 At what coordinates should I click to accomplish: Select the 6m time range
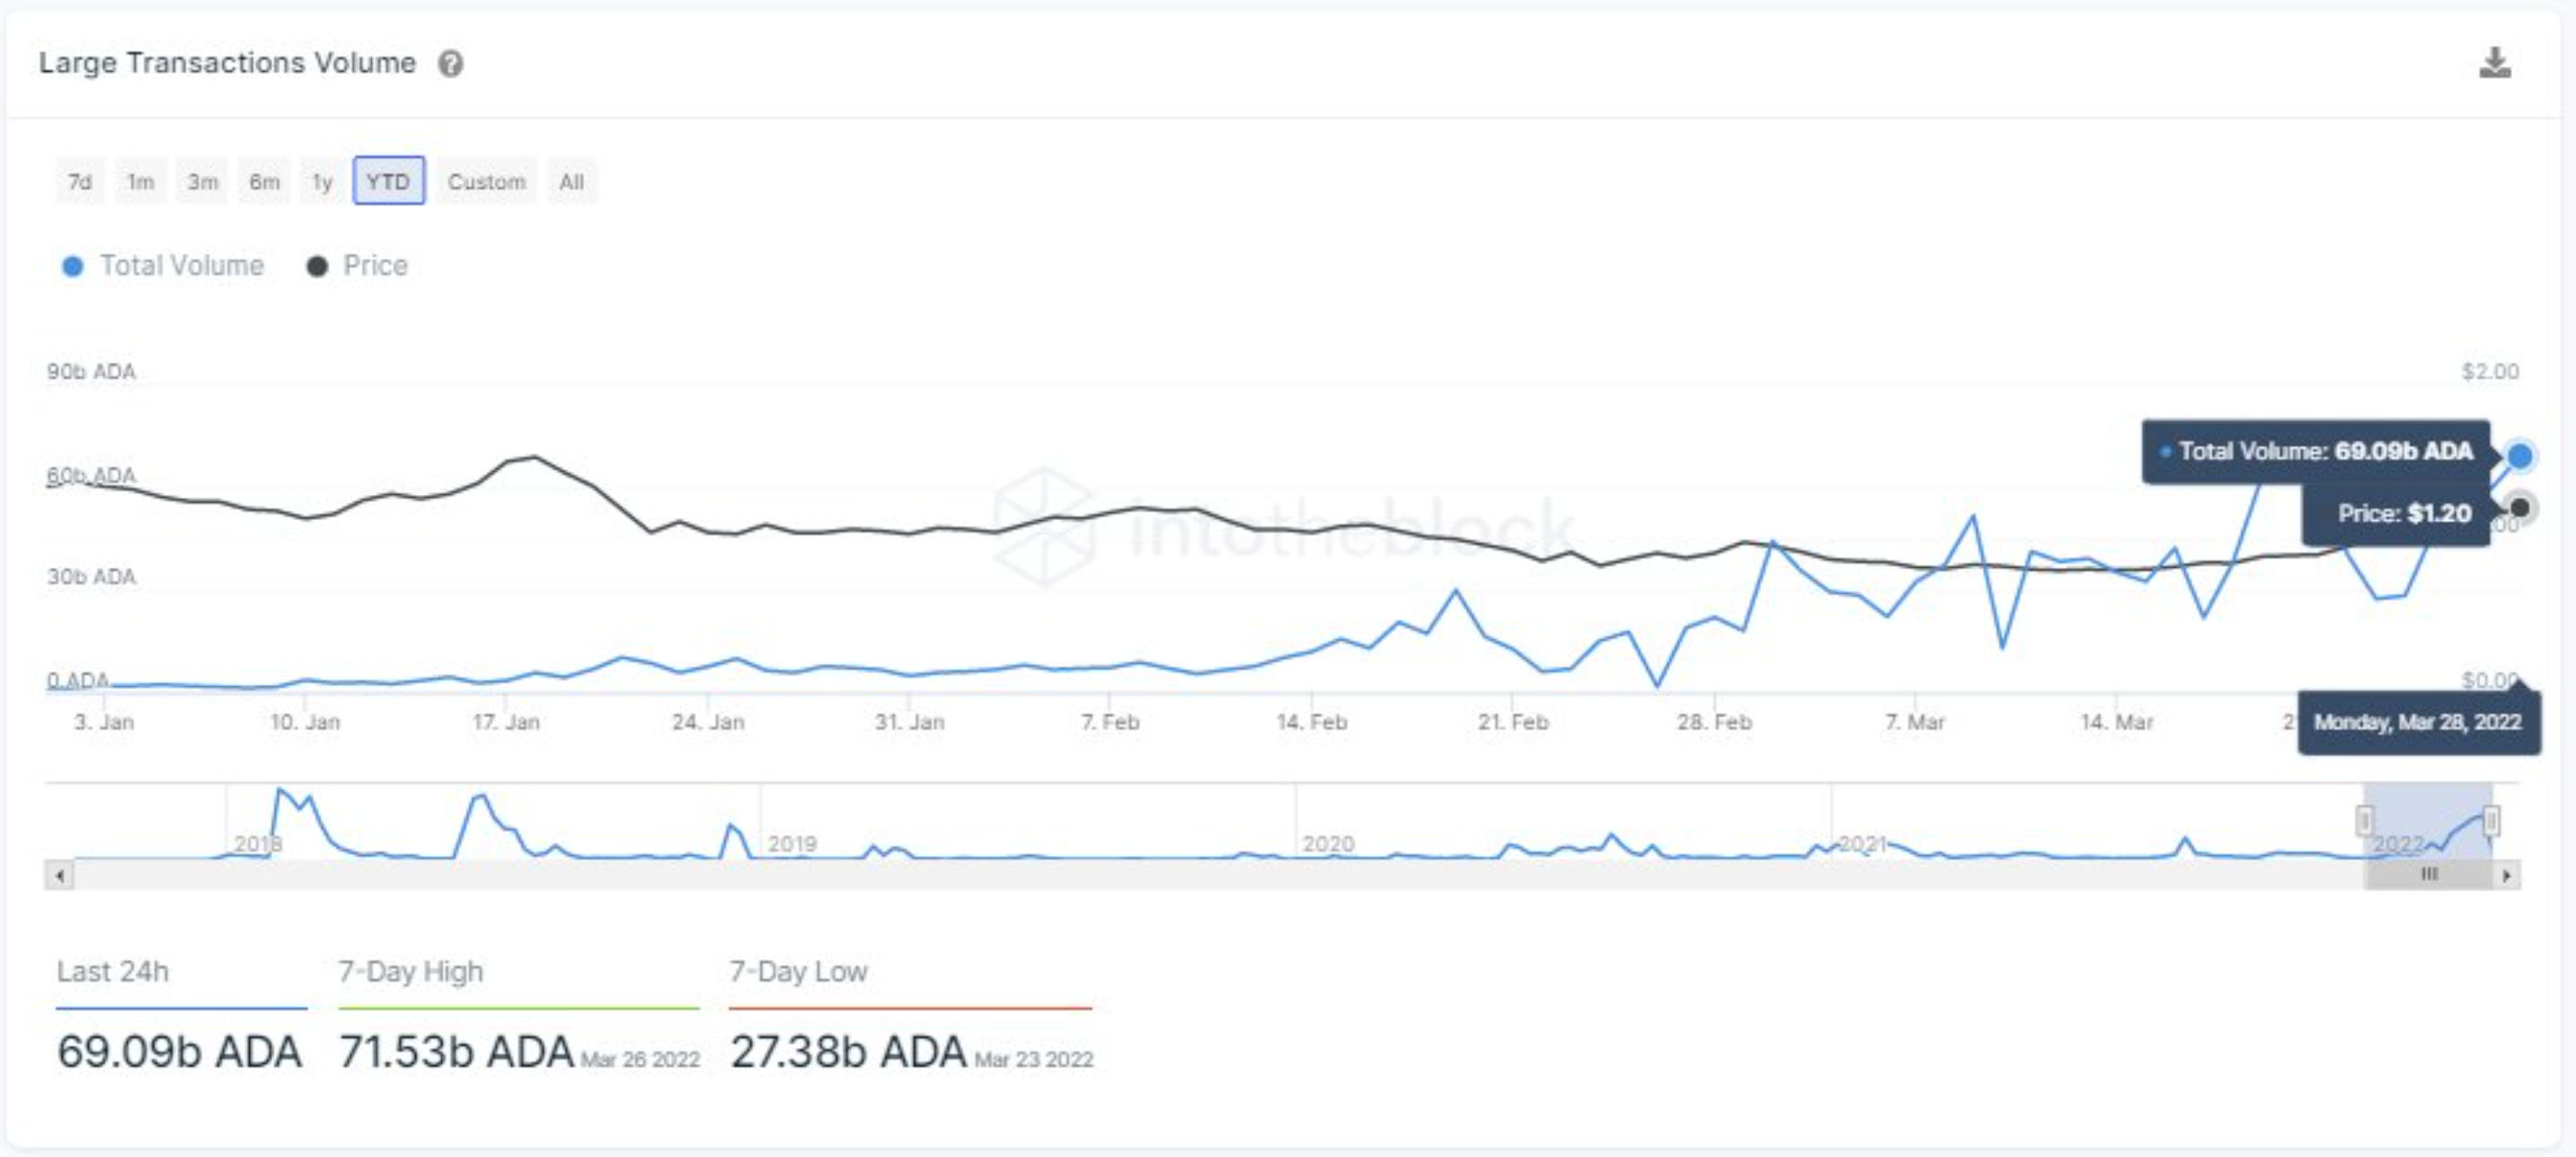pyautogui.click(x=264, y=181)
